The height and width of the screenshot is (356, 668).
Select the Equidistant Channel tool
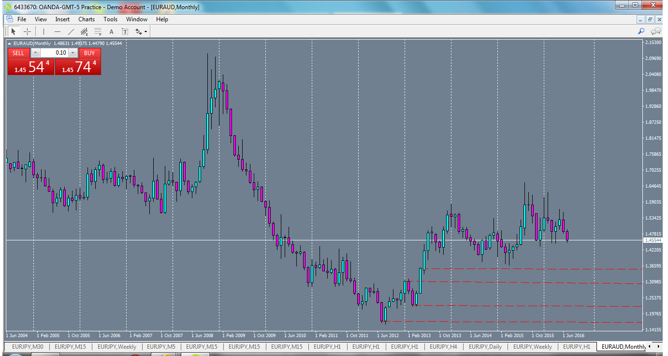pyautogui.click(x=84, y=31)
